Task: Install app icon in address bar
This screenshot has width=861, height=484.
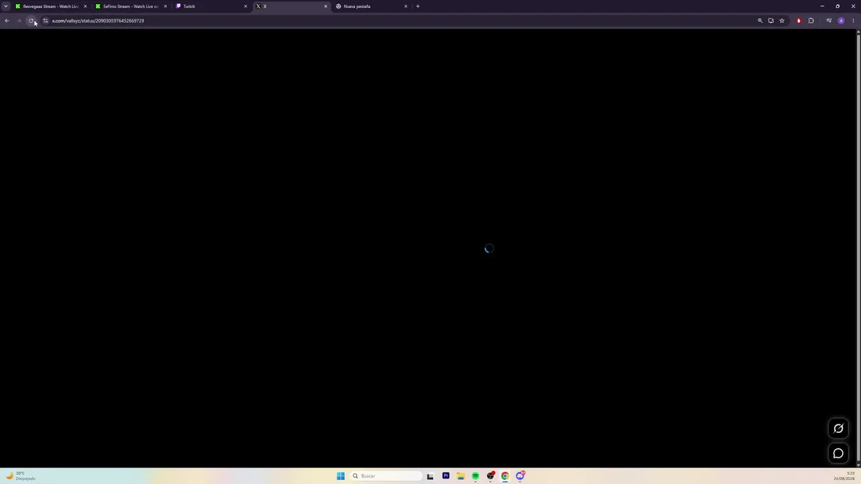Action: 771,21
